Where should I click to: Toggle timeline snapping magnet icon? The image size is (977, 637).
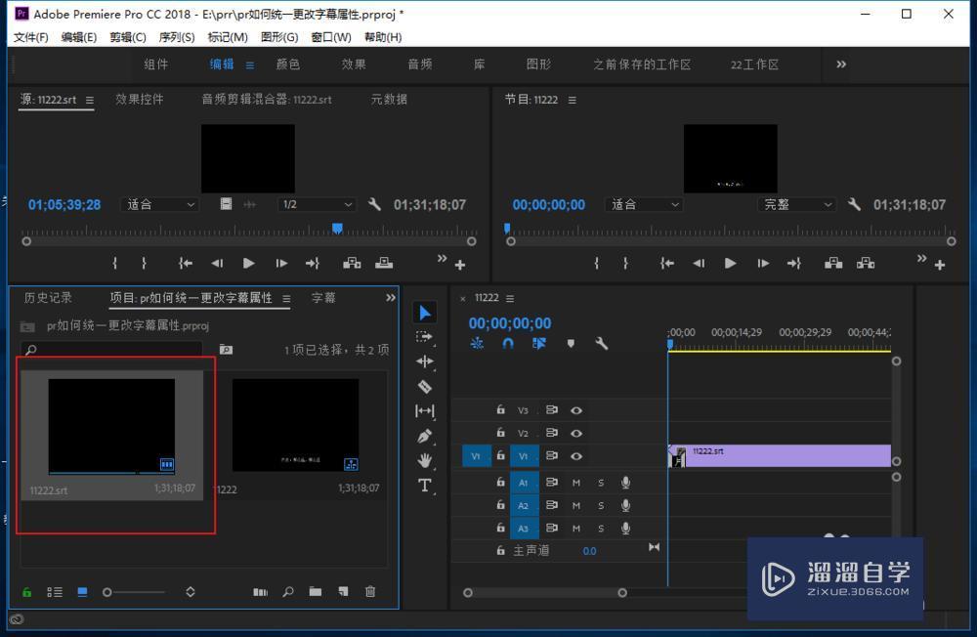click(x=508, y=344)
